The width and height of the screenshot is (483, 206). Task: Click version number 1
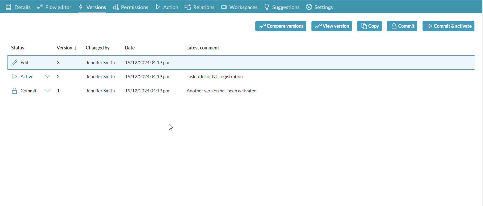(58, 91)
